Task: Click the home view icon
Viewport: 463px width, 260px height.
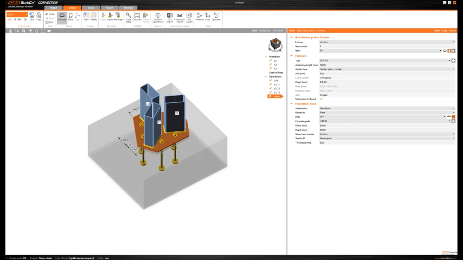Action: [x=11, y=31]
